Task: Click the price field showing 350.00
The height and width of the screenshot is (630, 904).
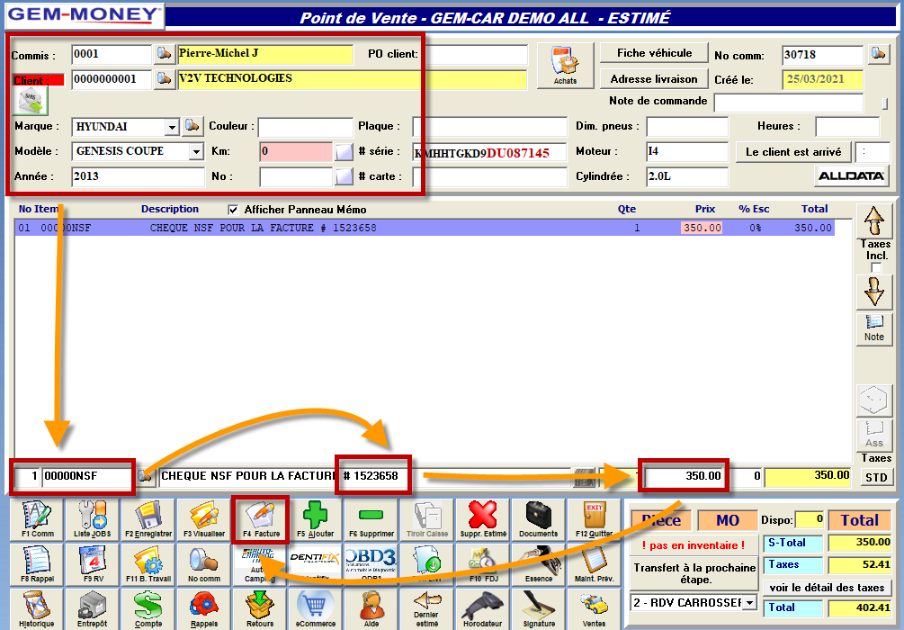Action: point(684,476)
